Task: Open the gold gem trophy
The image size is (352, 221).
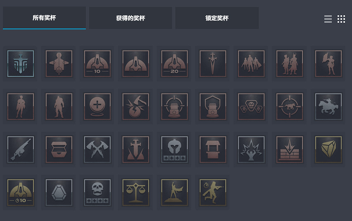Action: click(x=328, y=150)
